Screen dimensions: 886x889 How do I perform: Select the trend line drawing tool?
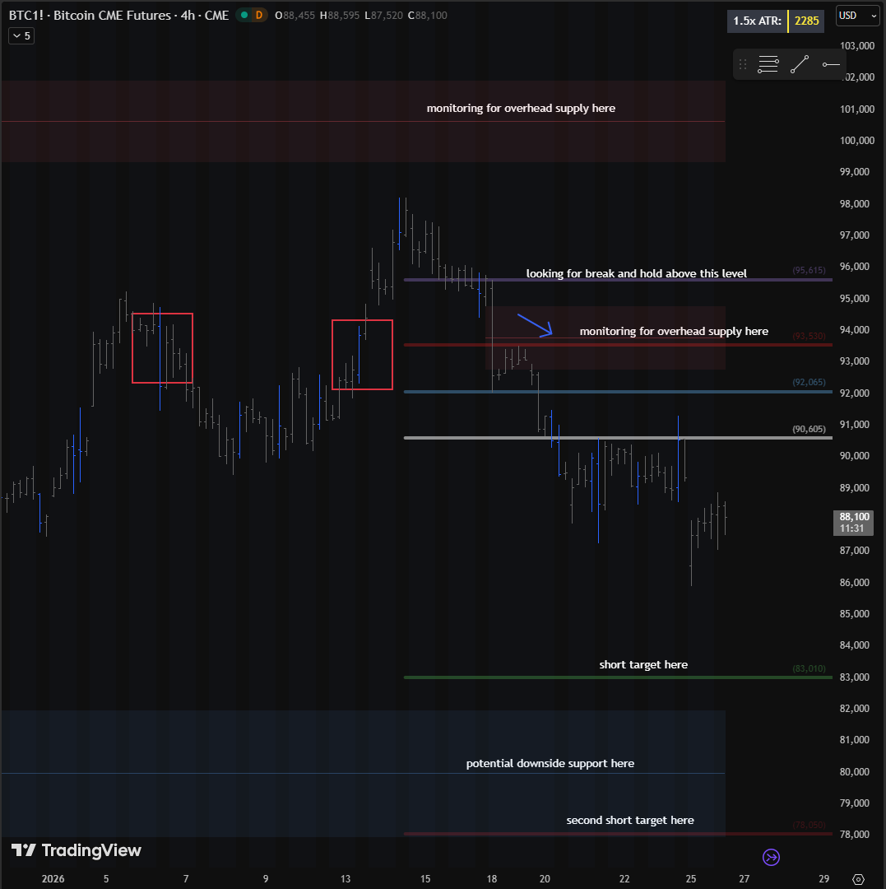(x=800, y=65)
